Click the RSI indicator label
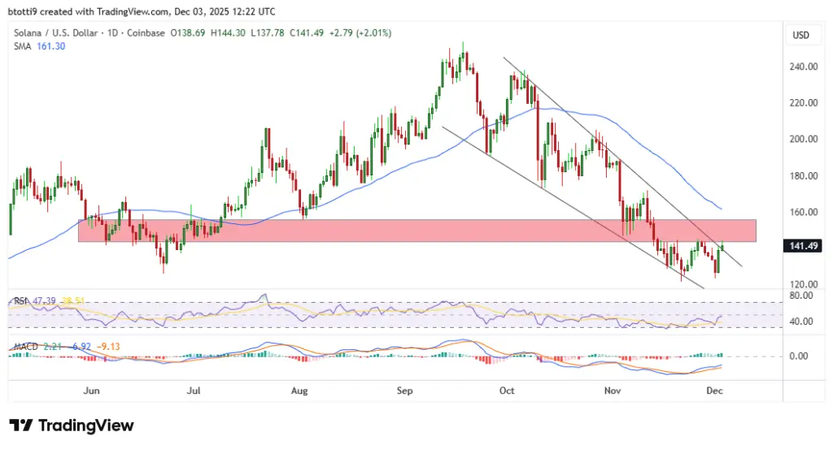The image size is (833, 449). tap(20, 300)
